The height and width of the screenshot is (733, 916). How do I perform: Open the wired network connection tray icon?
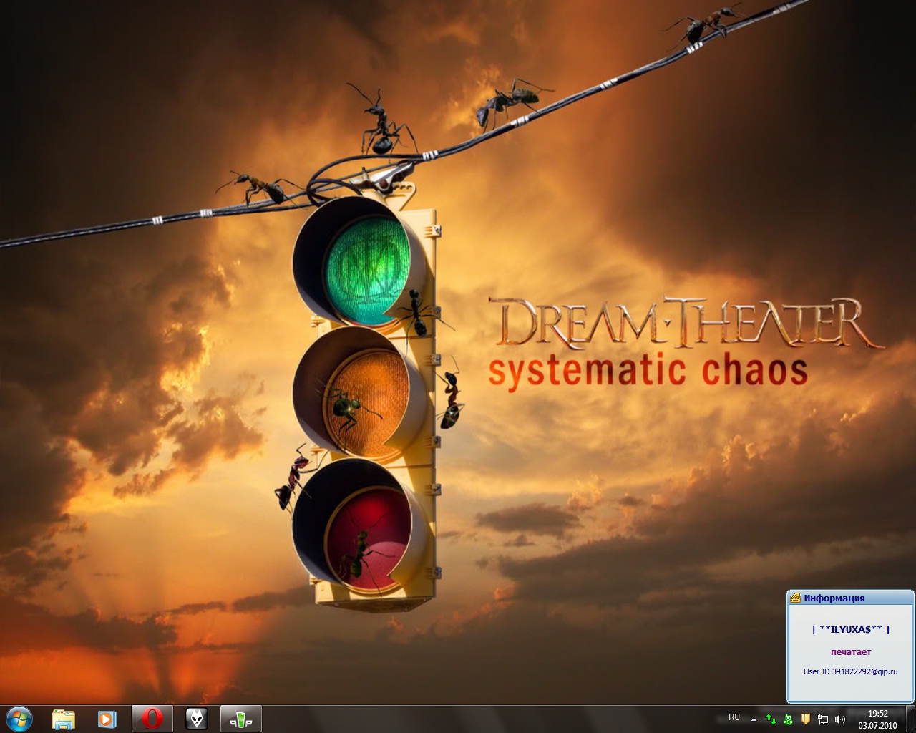point(823,719)
